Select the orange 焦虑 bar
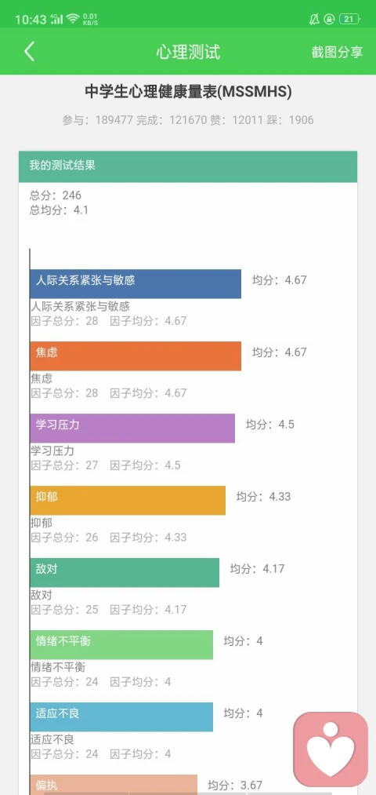This screenshot has height=795, width=376. [x=136, y=356]
